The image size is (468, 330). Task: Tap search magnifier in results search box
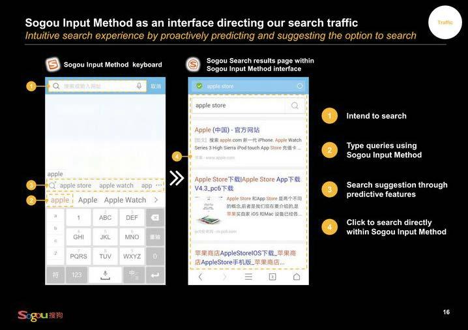[x=295, y=106]
